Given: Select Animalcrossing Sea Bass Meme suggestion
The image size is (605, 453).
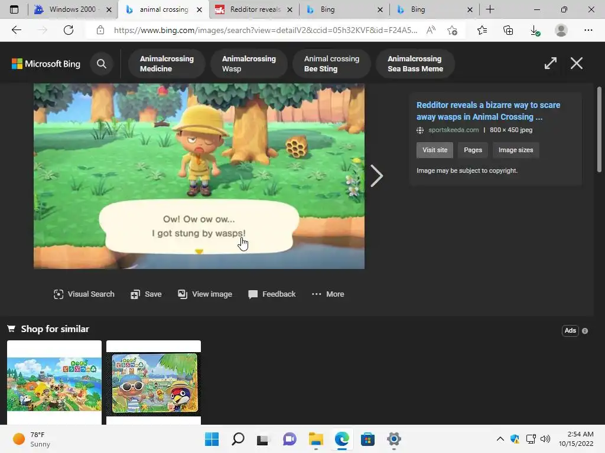Looking at the screenshot, I should tap(415, 64).
